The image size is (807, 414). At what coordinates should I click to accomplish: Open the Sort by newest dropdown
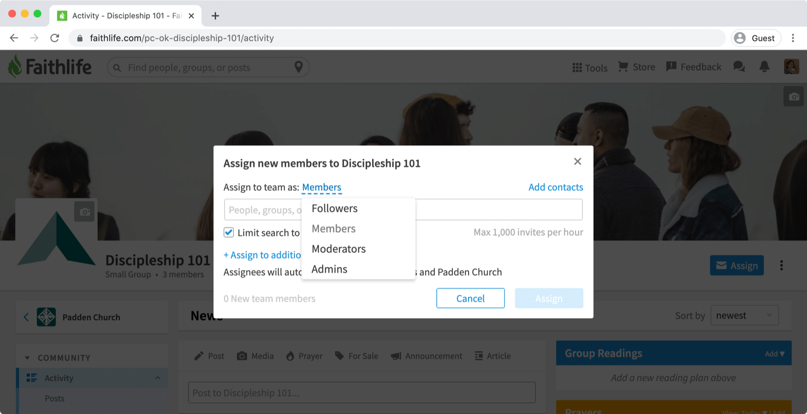tap(744, 315)
